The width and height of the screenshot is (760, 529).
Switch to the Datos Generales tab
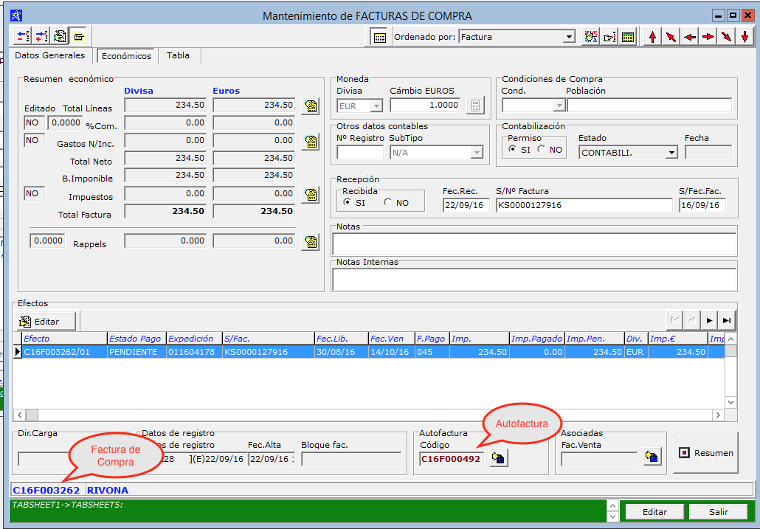49,55
